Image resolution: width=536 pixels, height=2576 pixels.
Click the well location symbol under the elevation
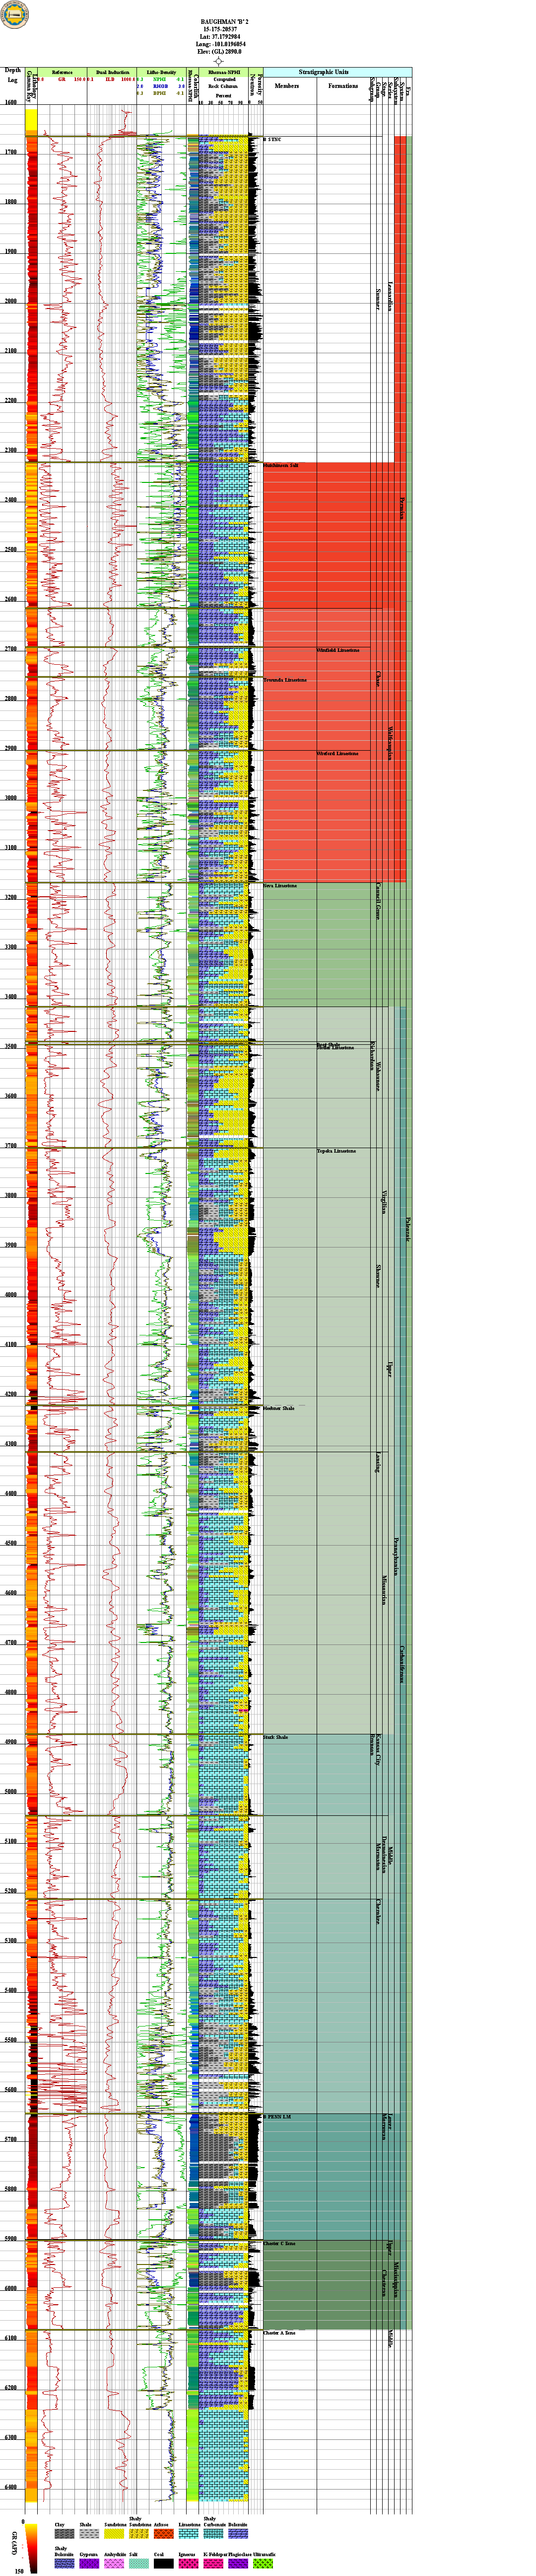point(218,62)
